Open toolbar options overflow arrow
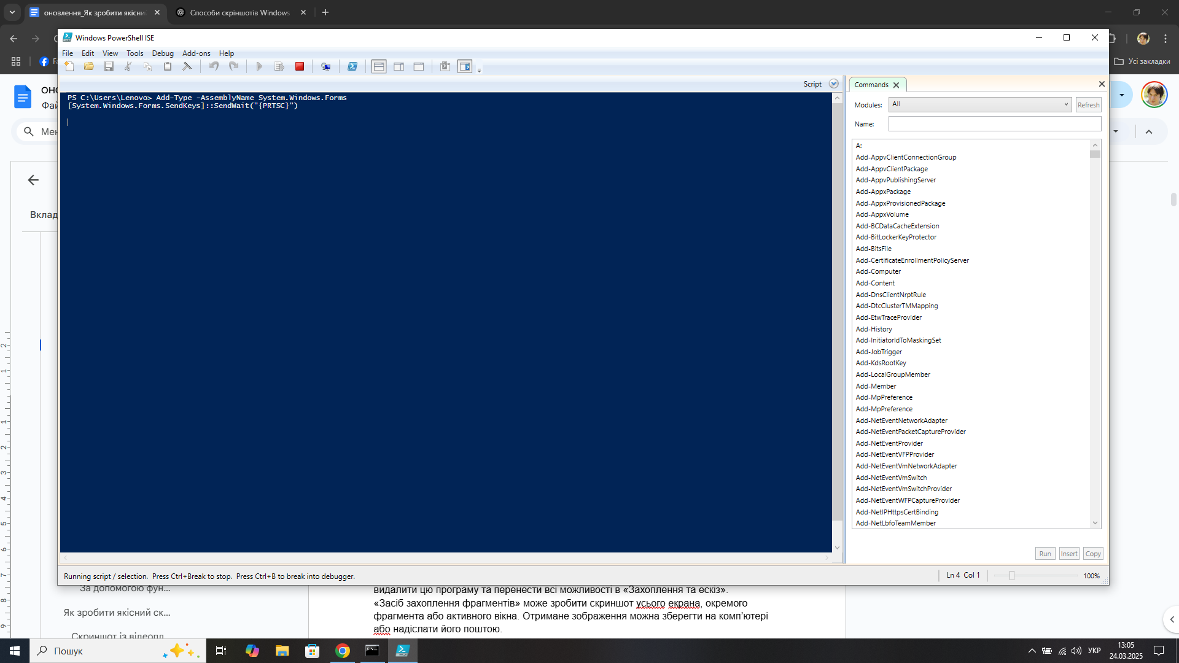 coord(480,69)
